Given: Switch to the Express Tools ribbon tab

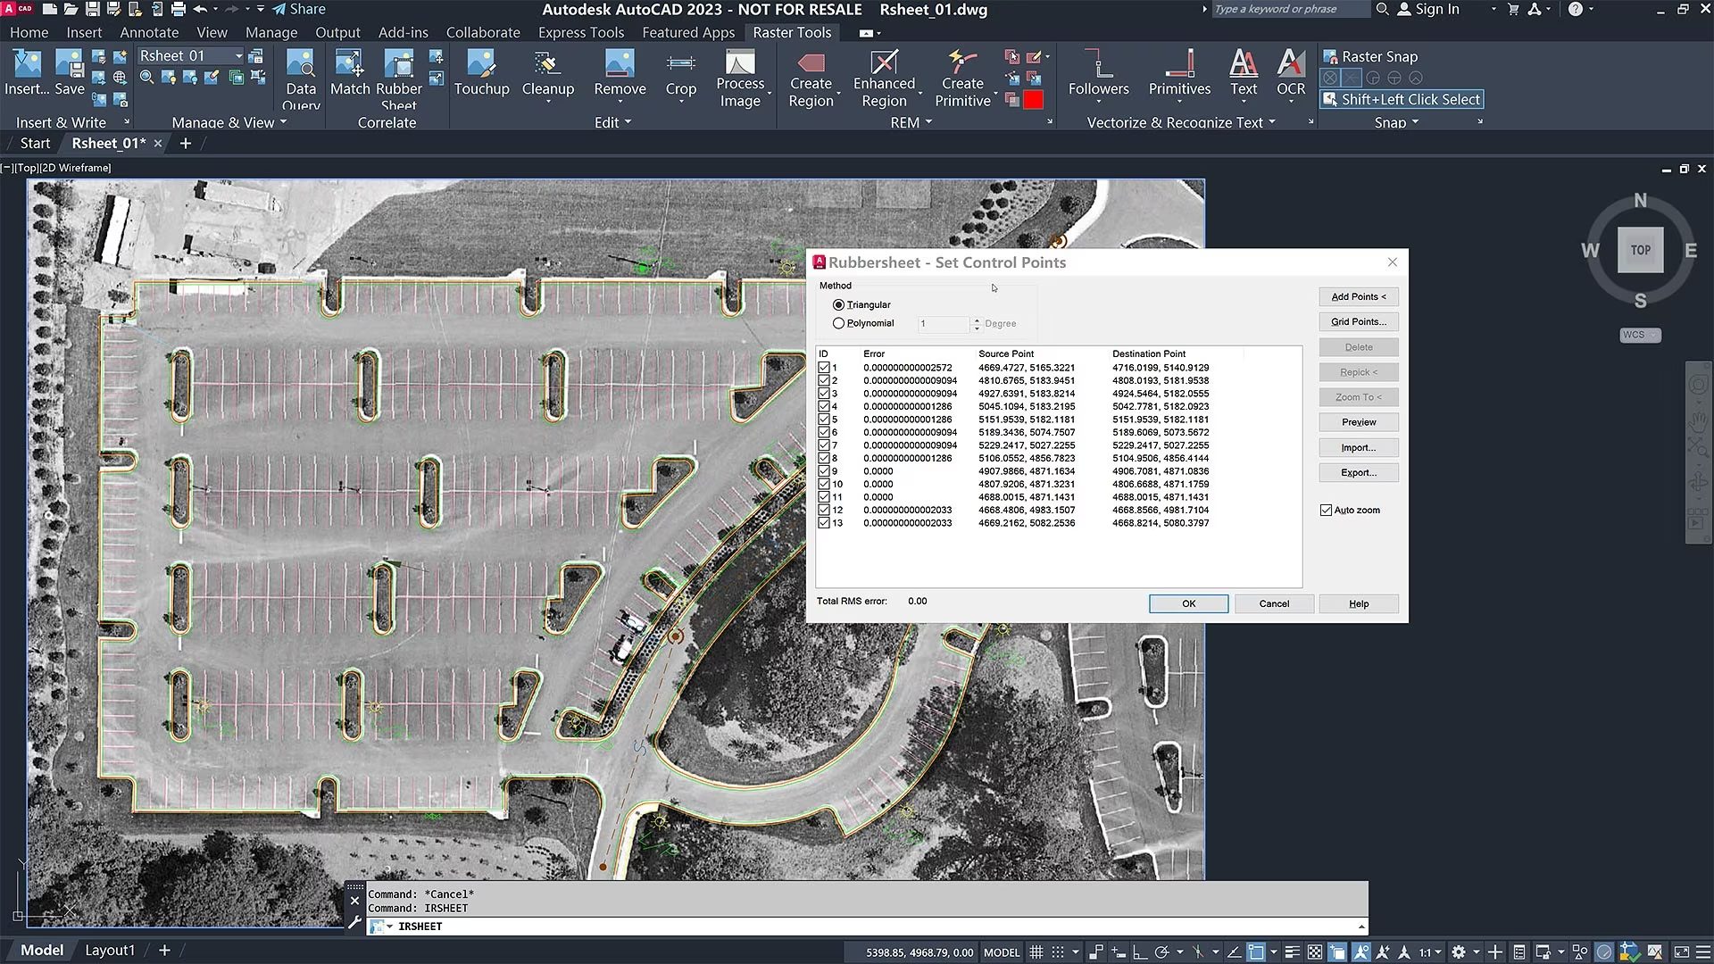Looking at the screenshot, I should [581, 32].
